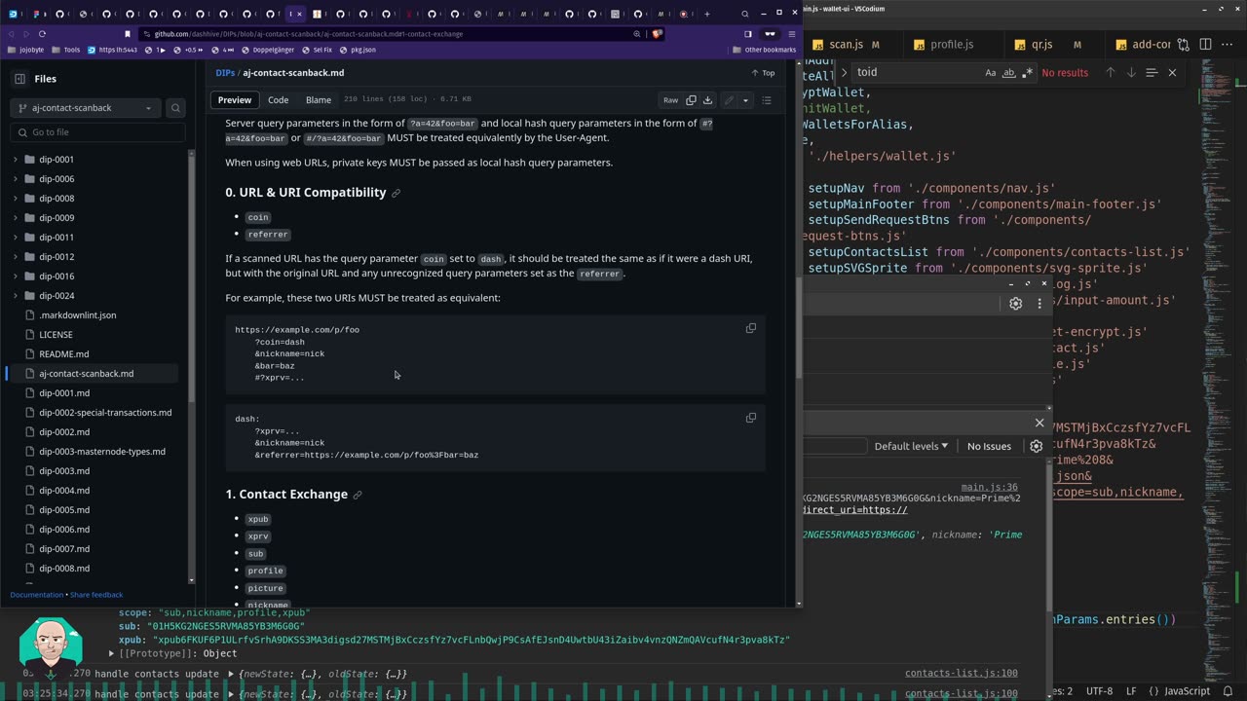Close the VSCodium find widget
Viewport: 1247px width, 701px height.
[1172, 72]
